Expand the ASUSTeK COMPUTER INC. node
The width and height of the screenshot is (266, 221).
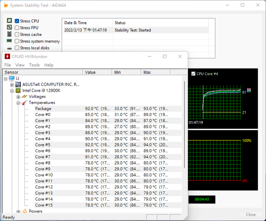pyautogui.click(x=12, y=85)
